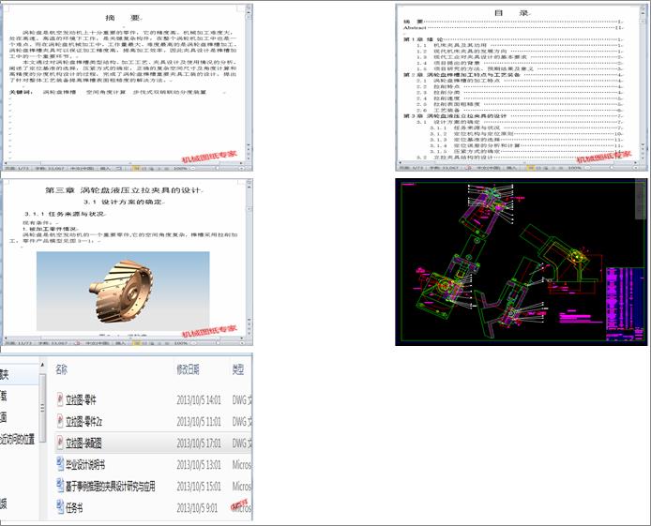Click the 毕业设计说明书 Word document icon
Viewport: 651px width, 526px height.
tap(60, 464)
